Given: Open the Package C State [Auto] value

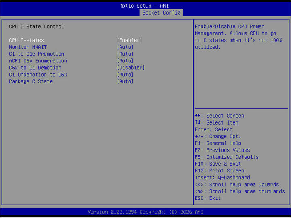Looking at the screenshot, I should 125,81.
